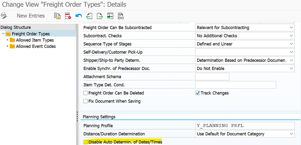This screenshot has height=145, width=301.
Task: Open Freight Order Can Be Subcontracted dropdown
Action: coord(292,28)
